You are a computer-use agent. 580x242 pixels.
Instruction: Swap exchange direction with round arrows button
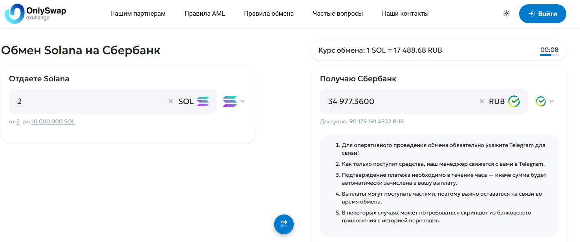click(284, 224)
